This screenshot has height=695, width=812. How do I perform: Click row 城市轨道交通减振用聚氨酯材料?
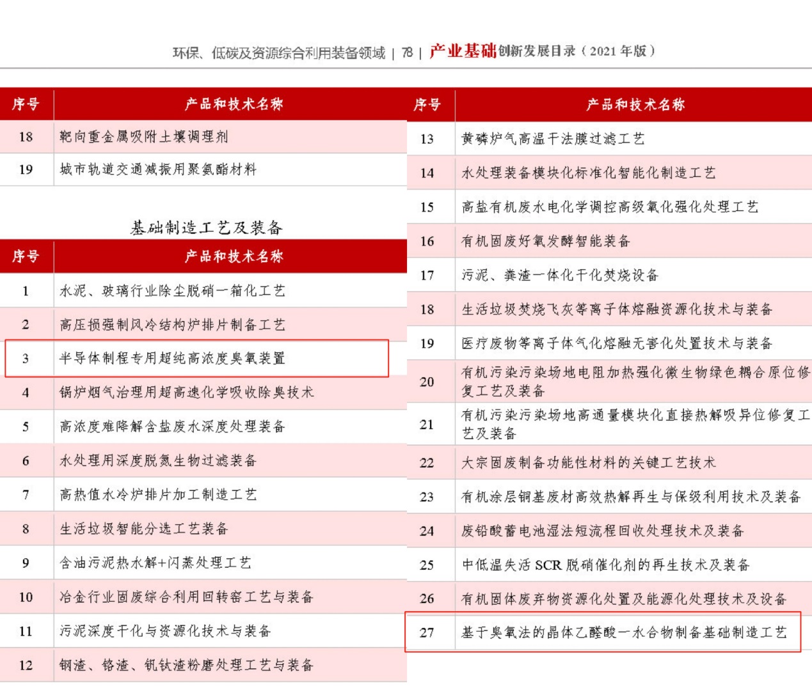157,169
